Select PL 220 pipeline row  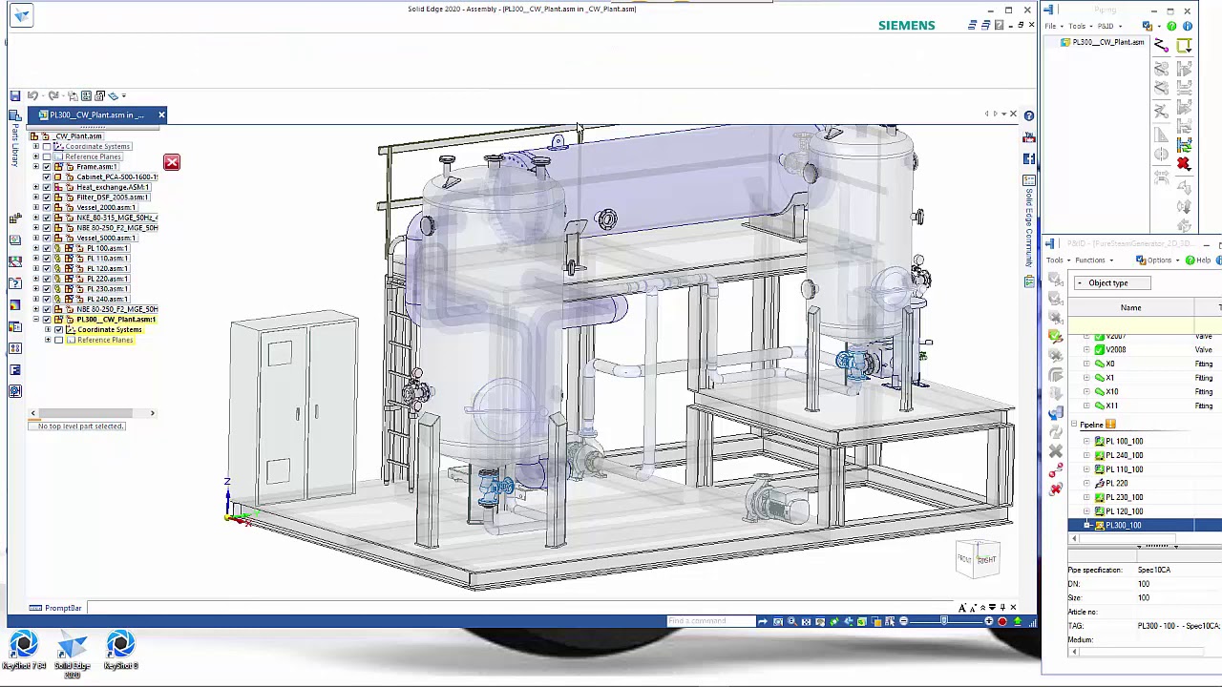[x=1116, y=484]
